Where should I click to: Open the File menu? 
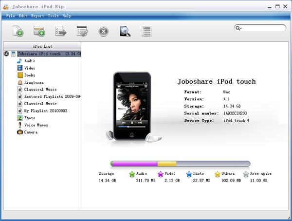click(x=10, y=16)
